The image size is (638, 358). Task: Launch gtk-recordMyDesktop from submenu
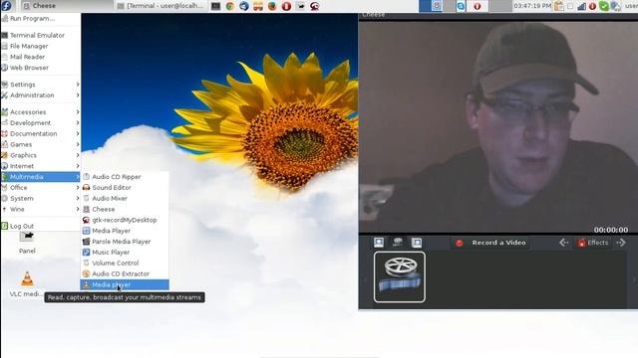tap(125, 220)
